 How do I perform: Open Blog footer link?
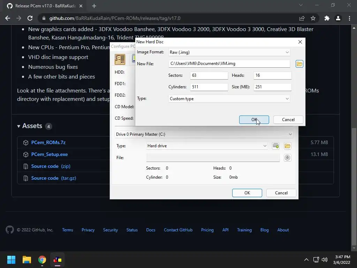pyautogui.click(x=264, y=230)
